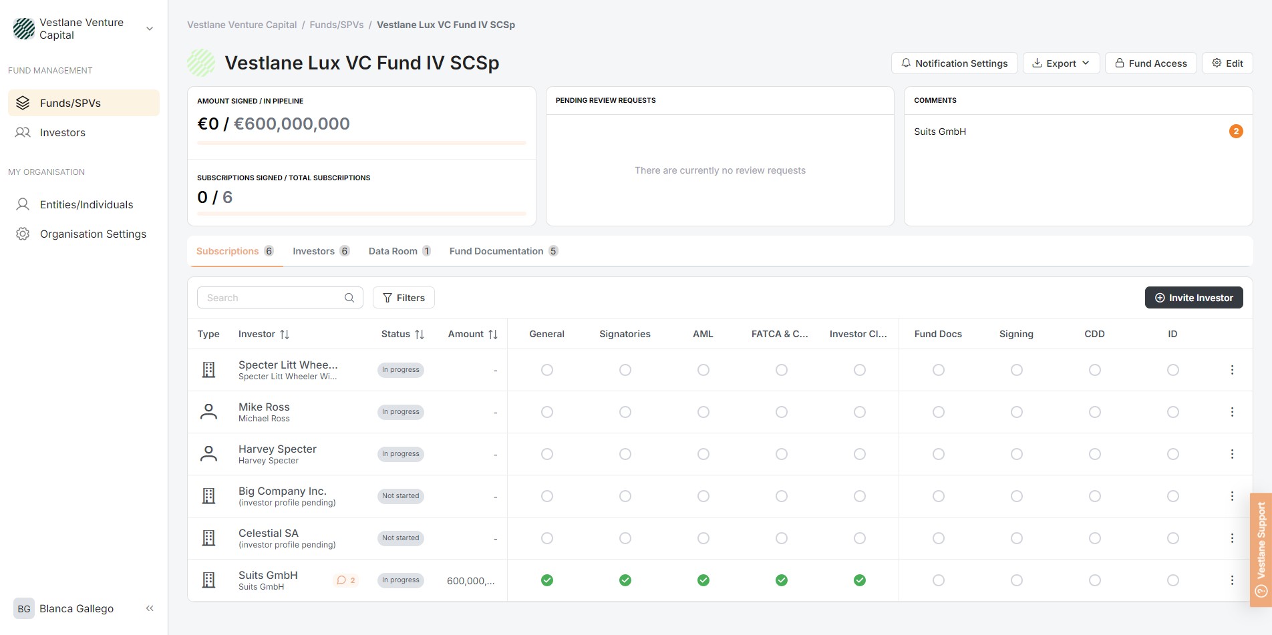
Task: Collapse the sidebar with double-chevron icon
Action: click(x=150, y=608)
